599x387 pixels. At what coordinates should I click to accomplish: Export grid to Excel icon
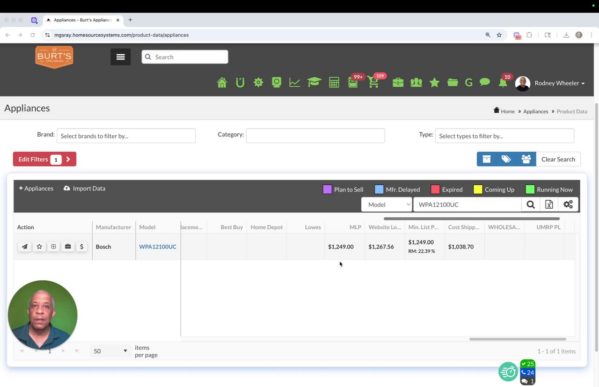549,204
